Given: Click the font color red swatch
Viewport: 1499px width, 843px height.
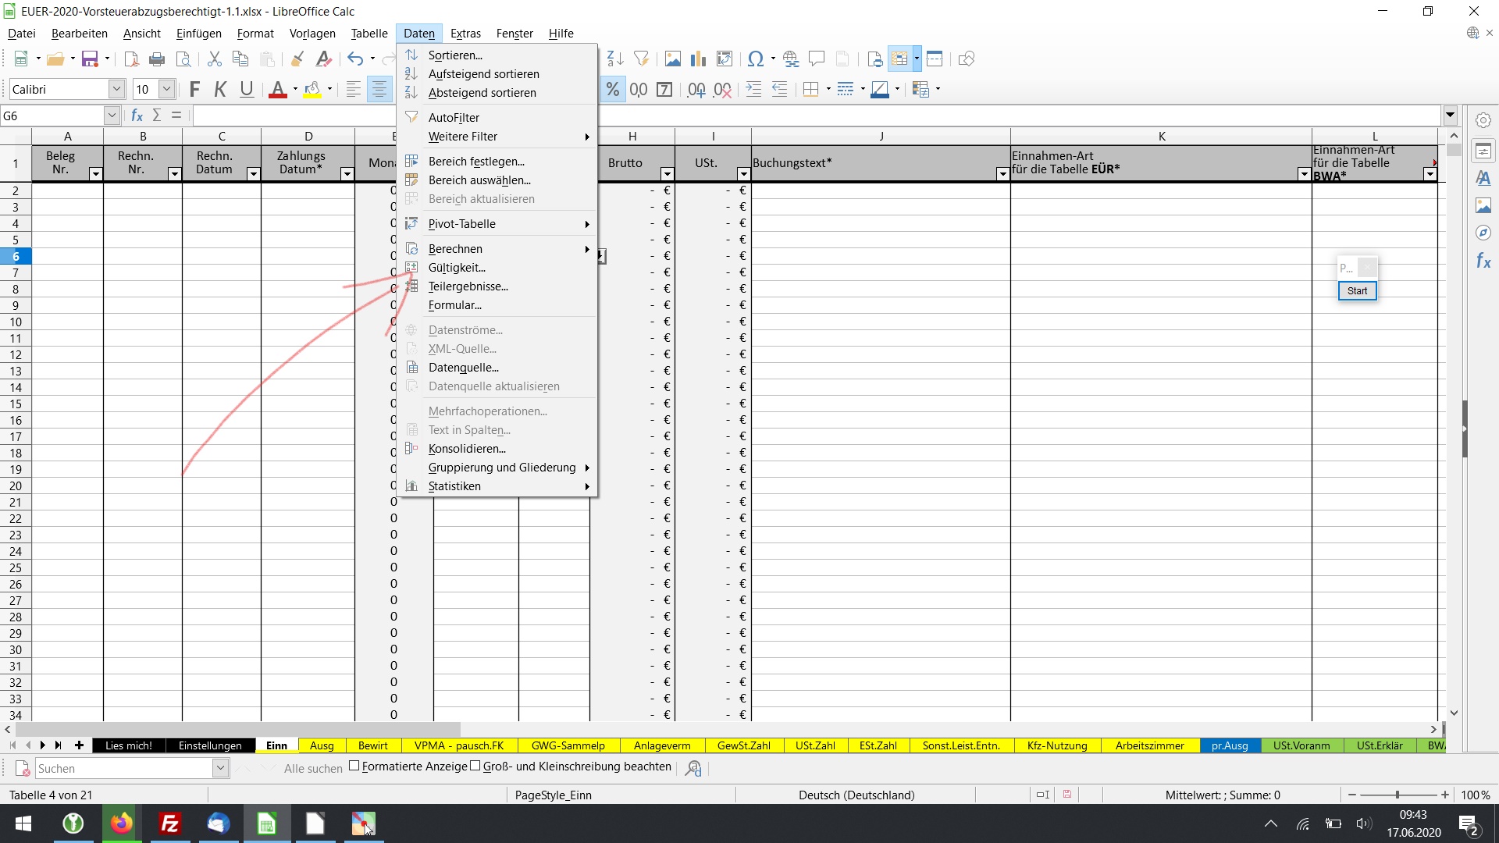Looking at the screenshot, I should tap(277, 90).
